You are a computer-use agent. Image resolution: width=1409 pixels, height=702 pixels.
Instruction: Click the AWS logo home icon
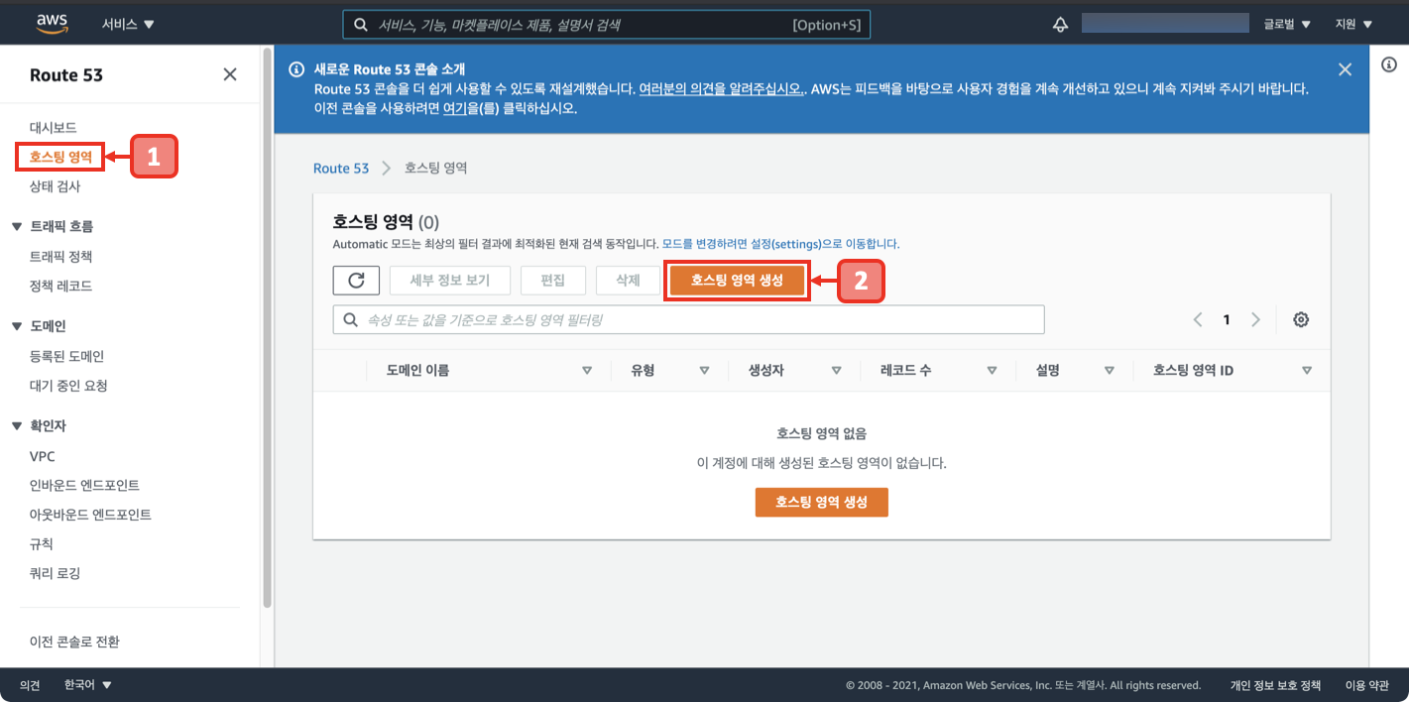[52, 23]
